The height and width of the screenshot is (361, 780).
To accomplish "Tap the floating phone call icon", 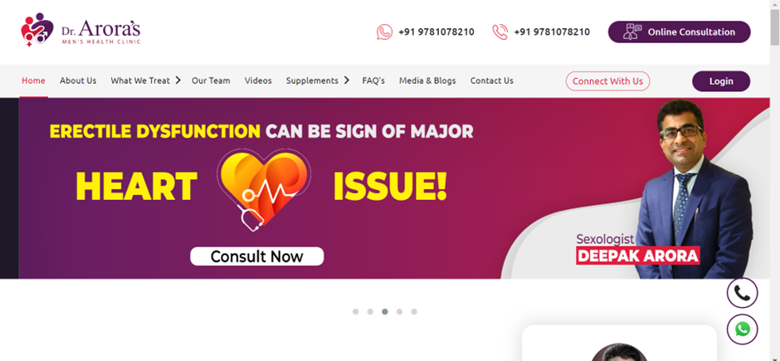I will [x=742, y=293].
